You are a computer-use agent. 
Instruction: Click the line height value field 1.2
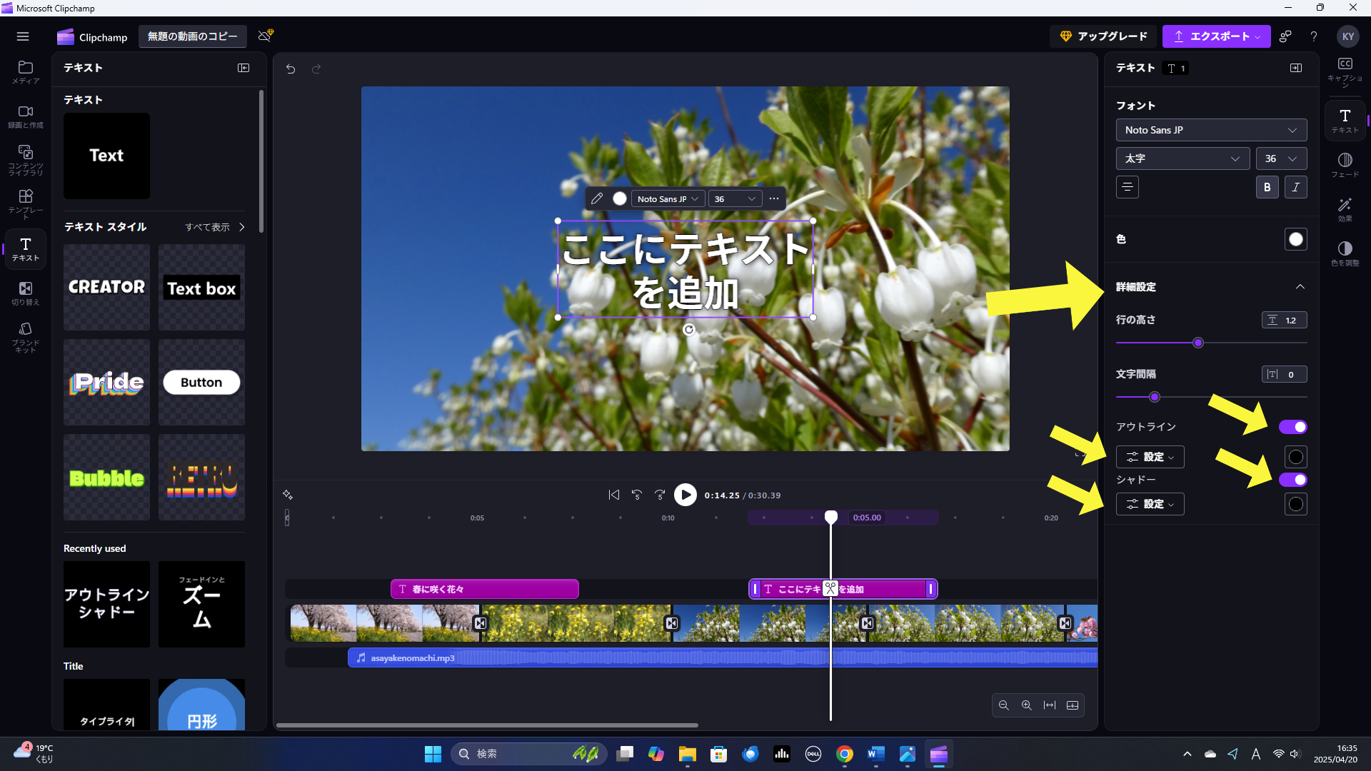click(1284, 320)
